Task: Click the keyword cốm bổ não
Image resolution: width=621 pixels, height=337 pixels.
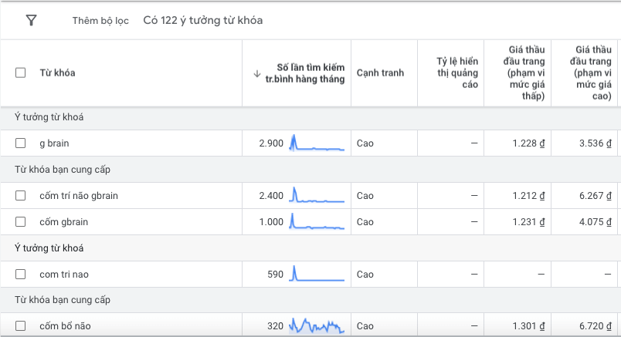Action: click(65, 326)
